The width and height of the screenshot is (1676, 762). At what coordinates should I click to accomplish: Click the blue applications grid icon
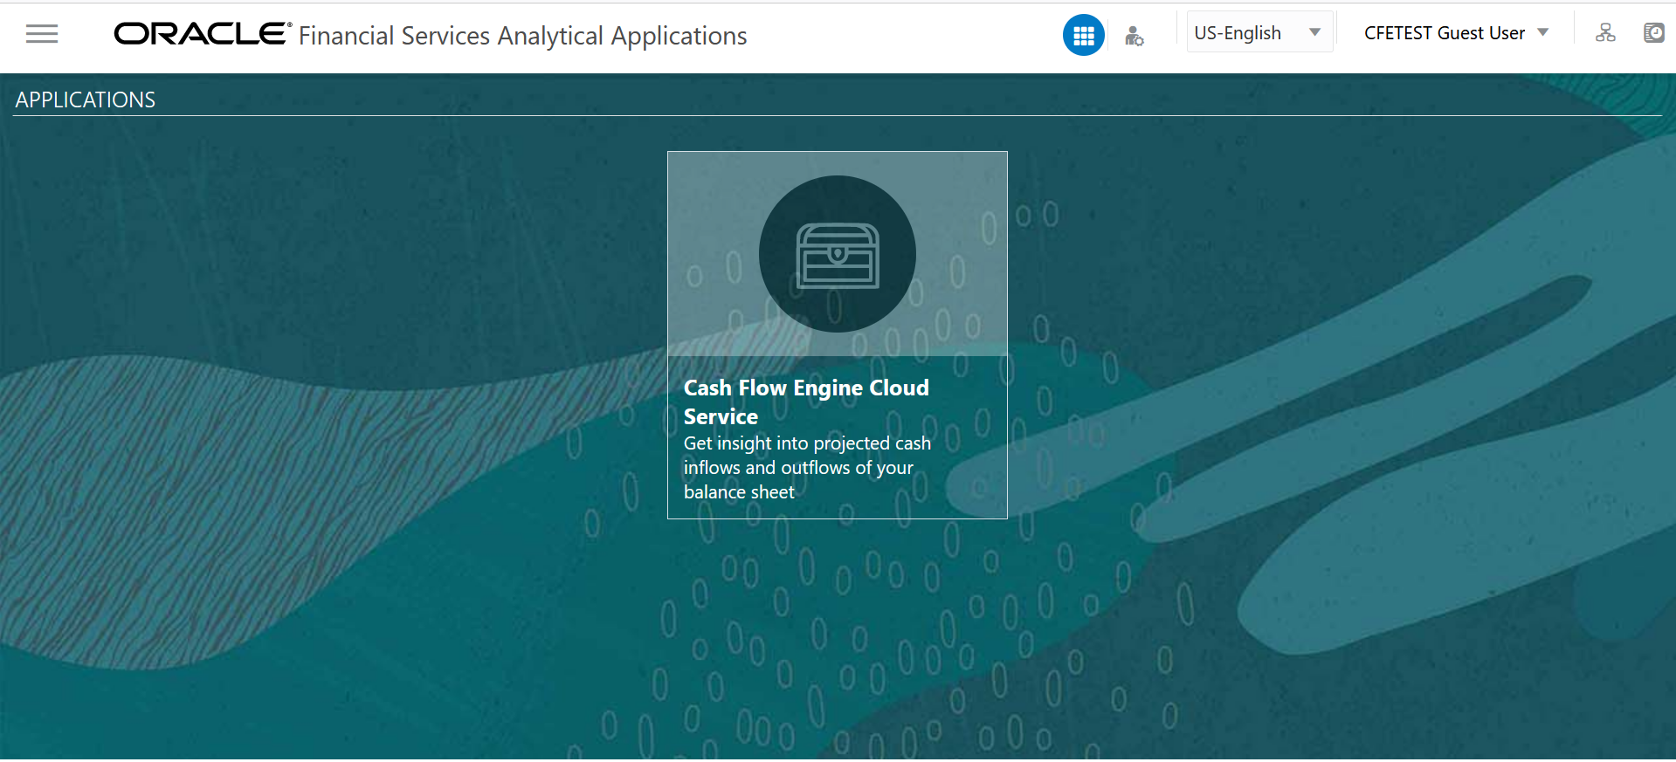(1083, 36)
